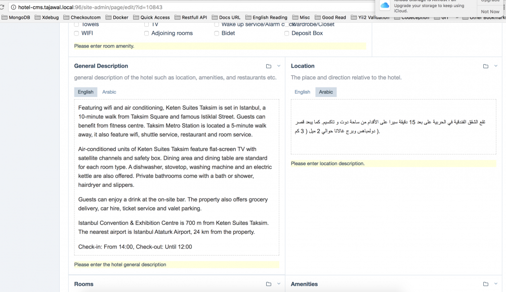
Task: Check the Wardrobe/Closet checkbox
Action: (x=286, y=24)
